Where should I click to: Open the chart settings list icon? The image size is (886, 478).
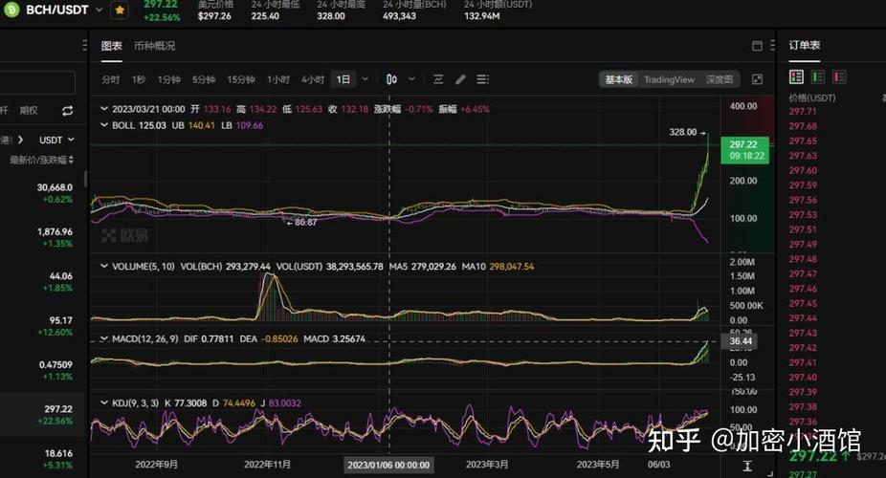point(482,79)
